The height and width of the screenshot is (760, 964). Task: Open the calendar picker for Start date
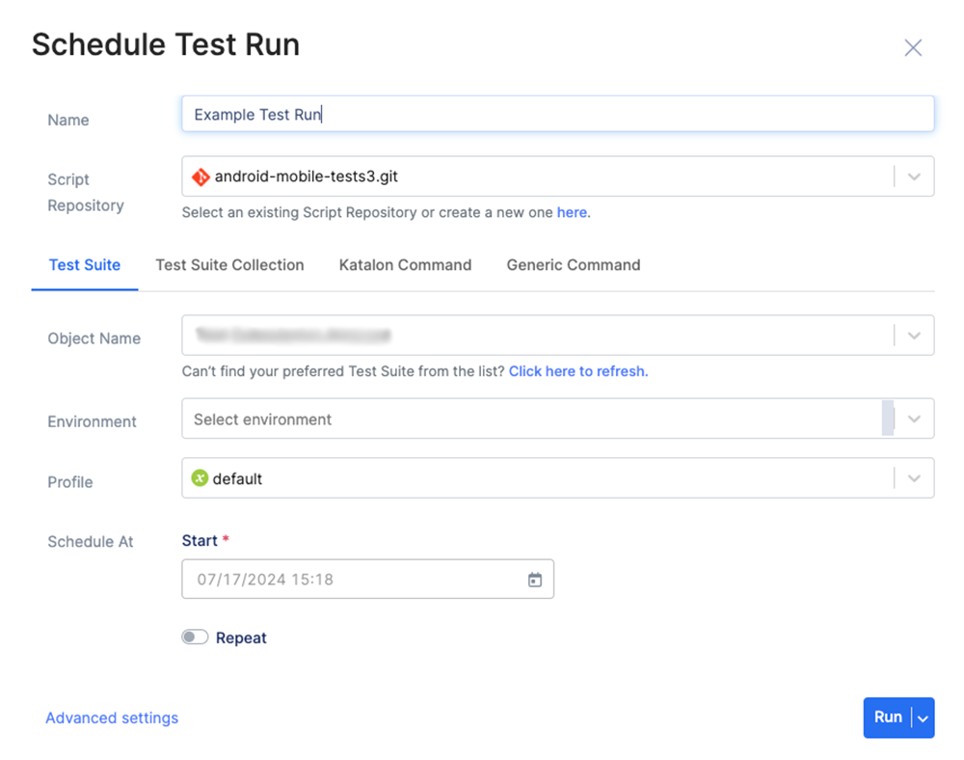[536, 579]
